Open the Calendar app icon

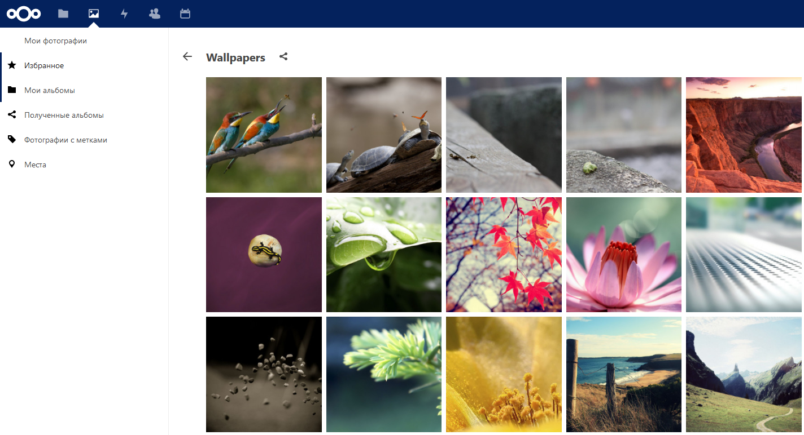[185, 14]
